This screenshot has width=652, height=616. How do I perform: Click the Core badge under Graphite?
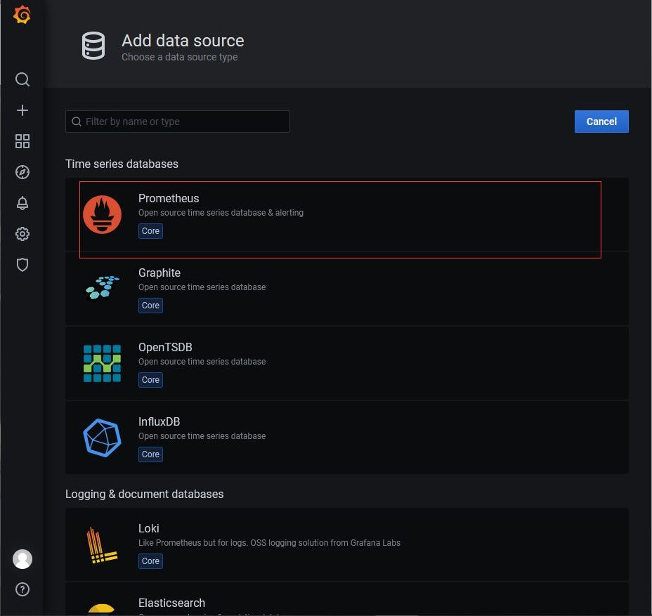pos(150,306)
